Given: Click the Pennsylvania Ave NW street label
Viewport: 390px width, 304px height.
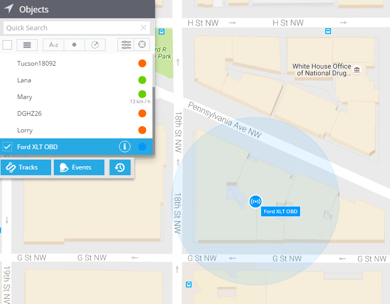Looking at the screenshot, I should click(x=224, y=120).
